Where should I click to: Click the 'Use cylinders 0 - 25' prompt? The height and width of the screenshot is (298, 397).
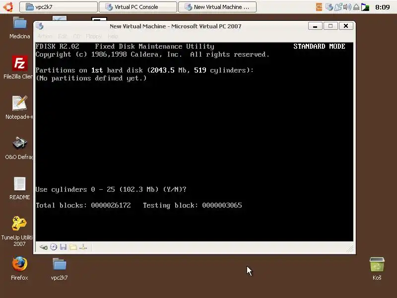(111, 190)
